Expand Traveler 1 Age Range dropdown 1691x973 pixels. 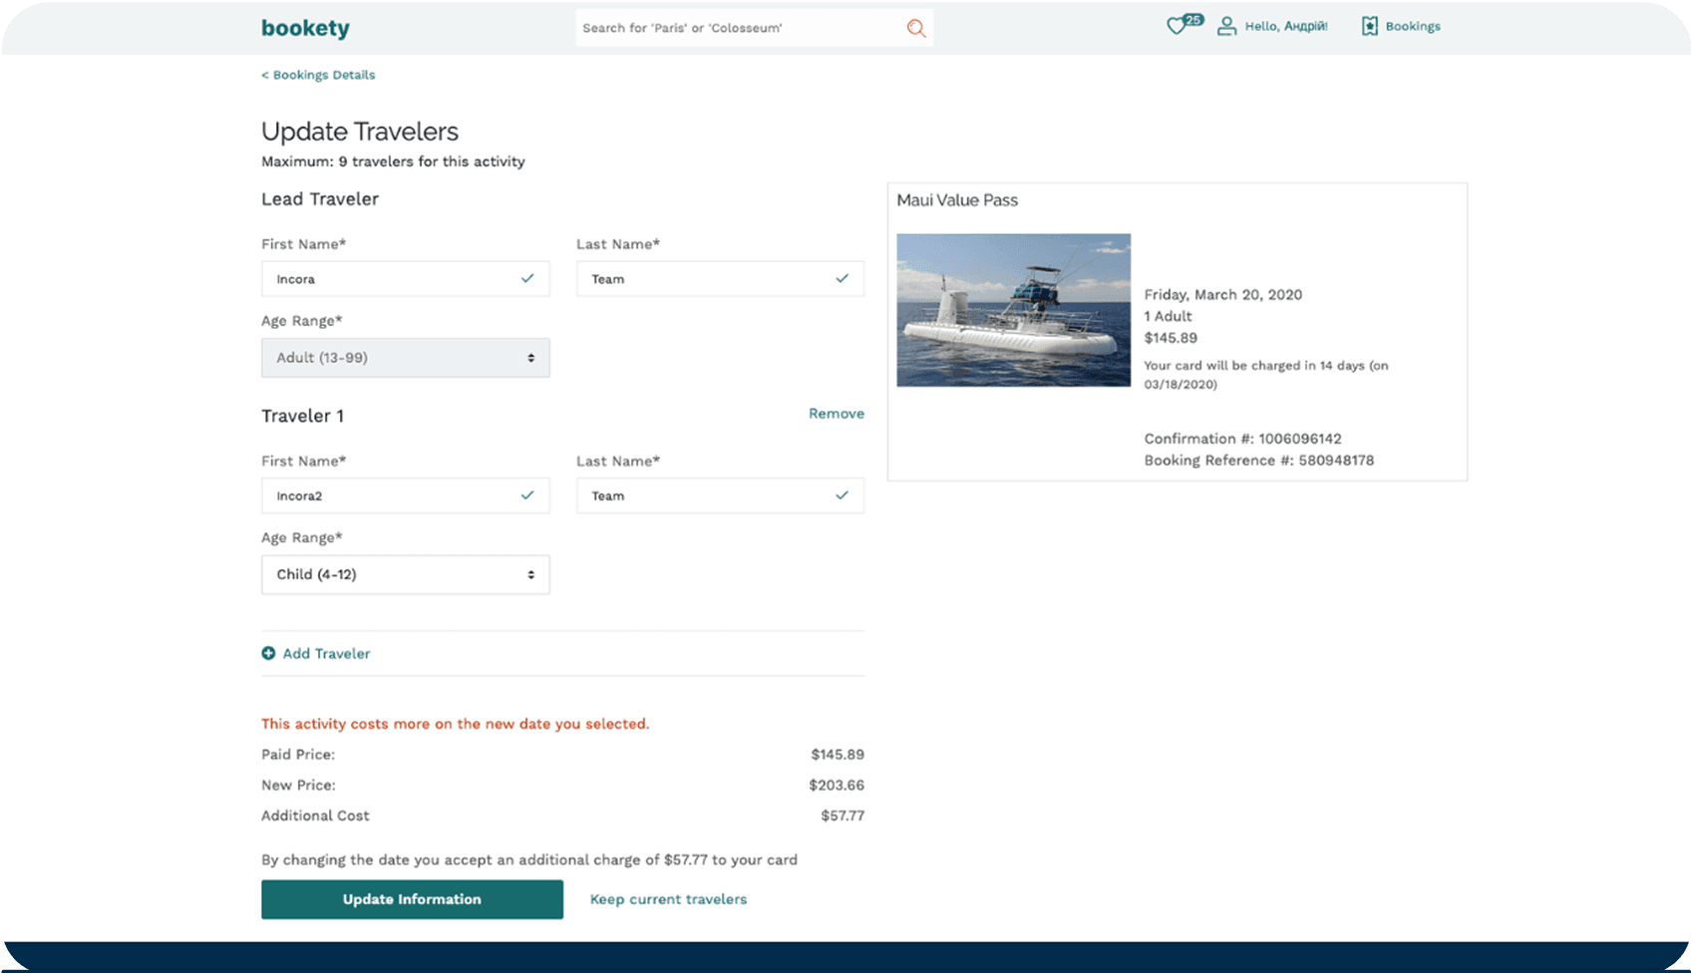[405, 574]
